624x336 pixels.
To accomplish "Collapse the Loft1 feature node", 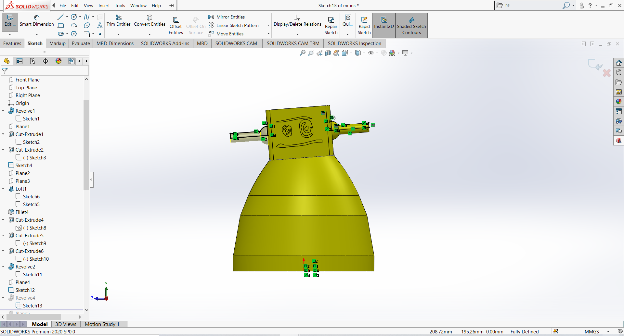I will pyautogui.click(x=3, y=189).
